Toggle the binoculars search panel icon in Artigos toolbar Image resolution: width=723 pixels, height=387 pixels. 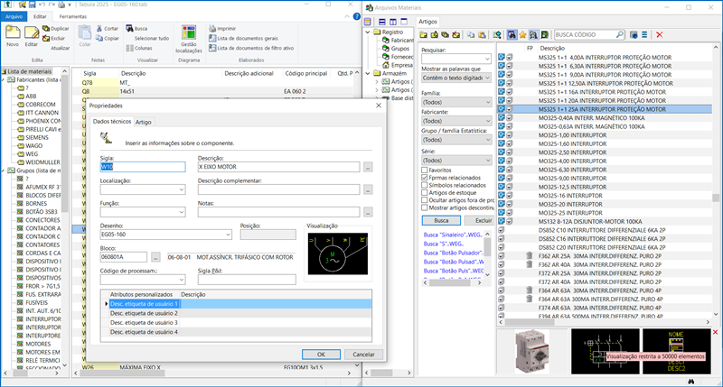[x=512, y=35]
